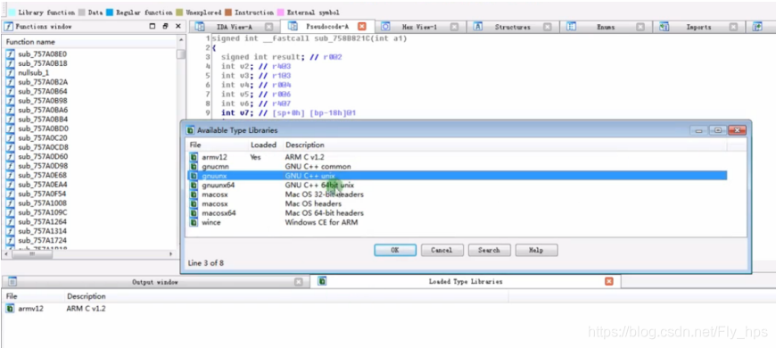This screenshot has height=348, width=776.
Task: Click the Enums tab icon
Action: (x=571, y=27)
